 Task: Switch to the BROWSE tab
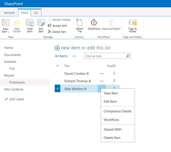click(9, 13)
